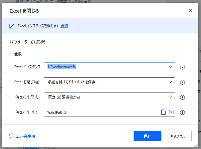Click the Excel を閉じる dialog title
Screen dimensions: 201x149
point(24,11)
